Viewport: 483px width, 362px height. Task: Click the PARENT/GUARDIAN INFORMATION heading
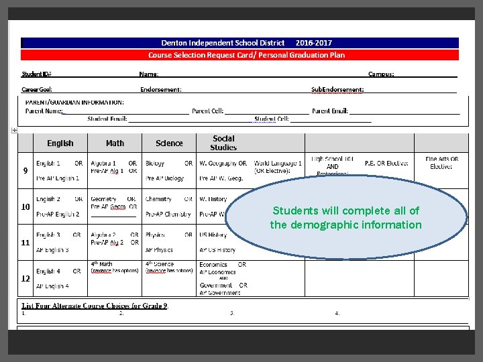[74, 102]
